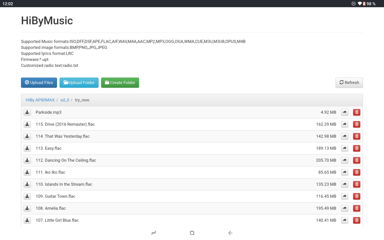Download the Parkside.mp3 file
The height and width of the screenshot is (240, 384).
click(x=27, y=112)
